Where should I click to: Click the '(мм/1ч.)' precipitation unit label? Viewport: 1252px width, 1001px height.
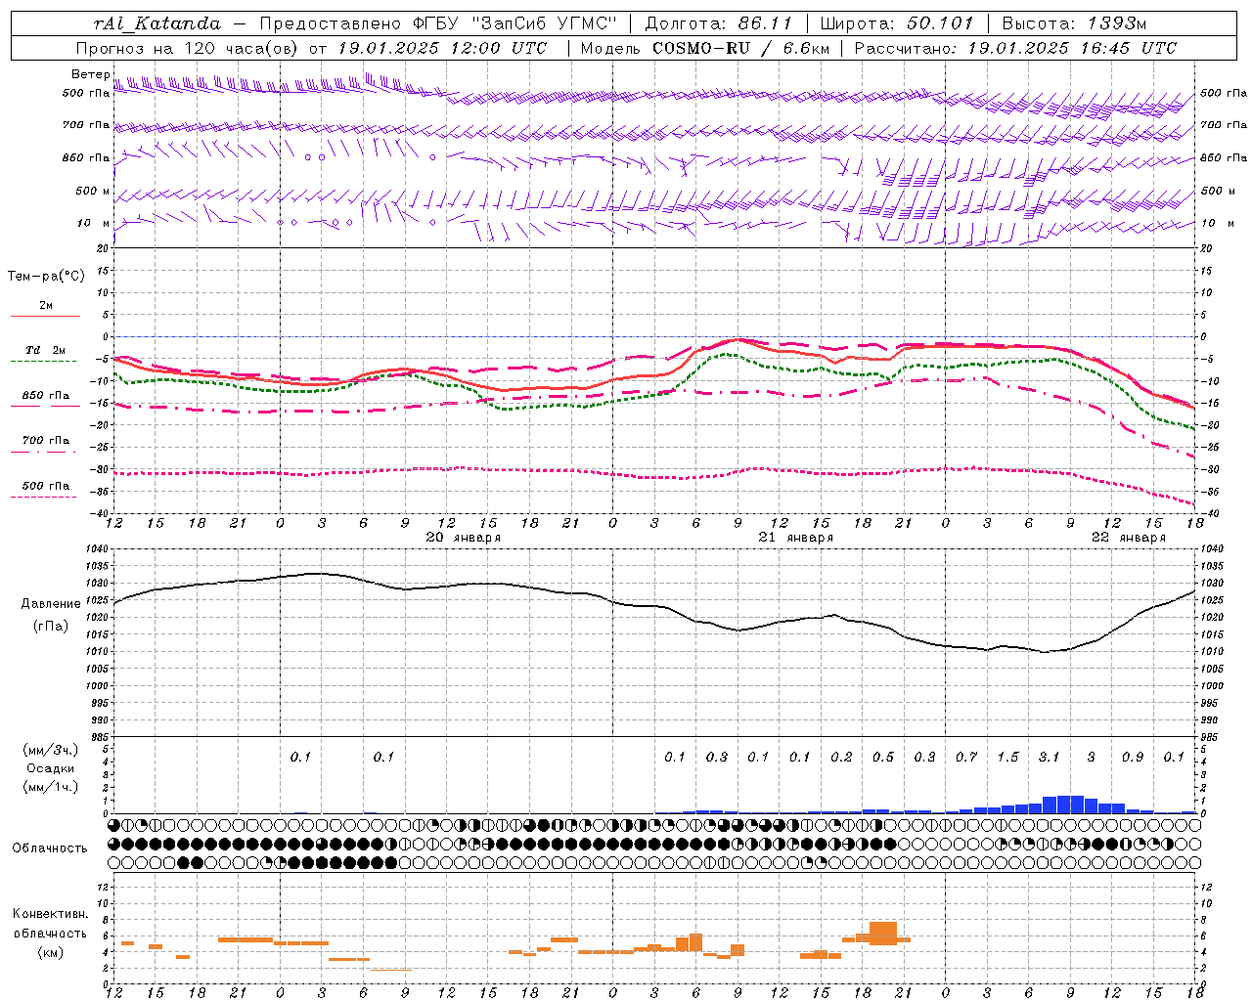click(51, 788)
